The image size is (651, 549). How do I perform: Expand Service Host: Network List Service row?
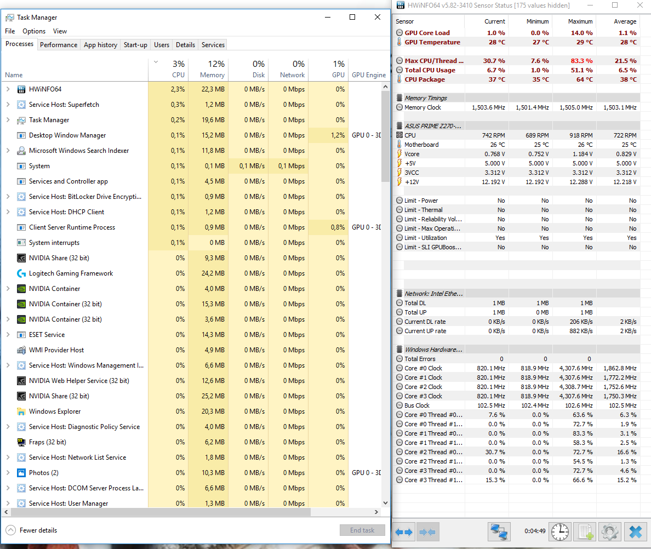pyautogui.click(x=8, y=458)
